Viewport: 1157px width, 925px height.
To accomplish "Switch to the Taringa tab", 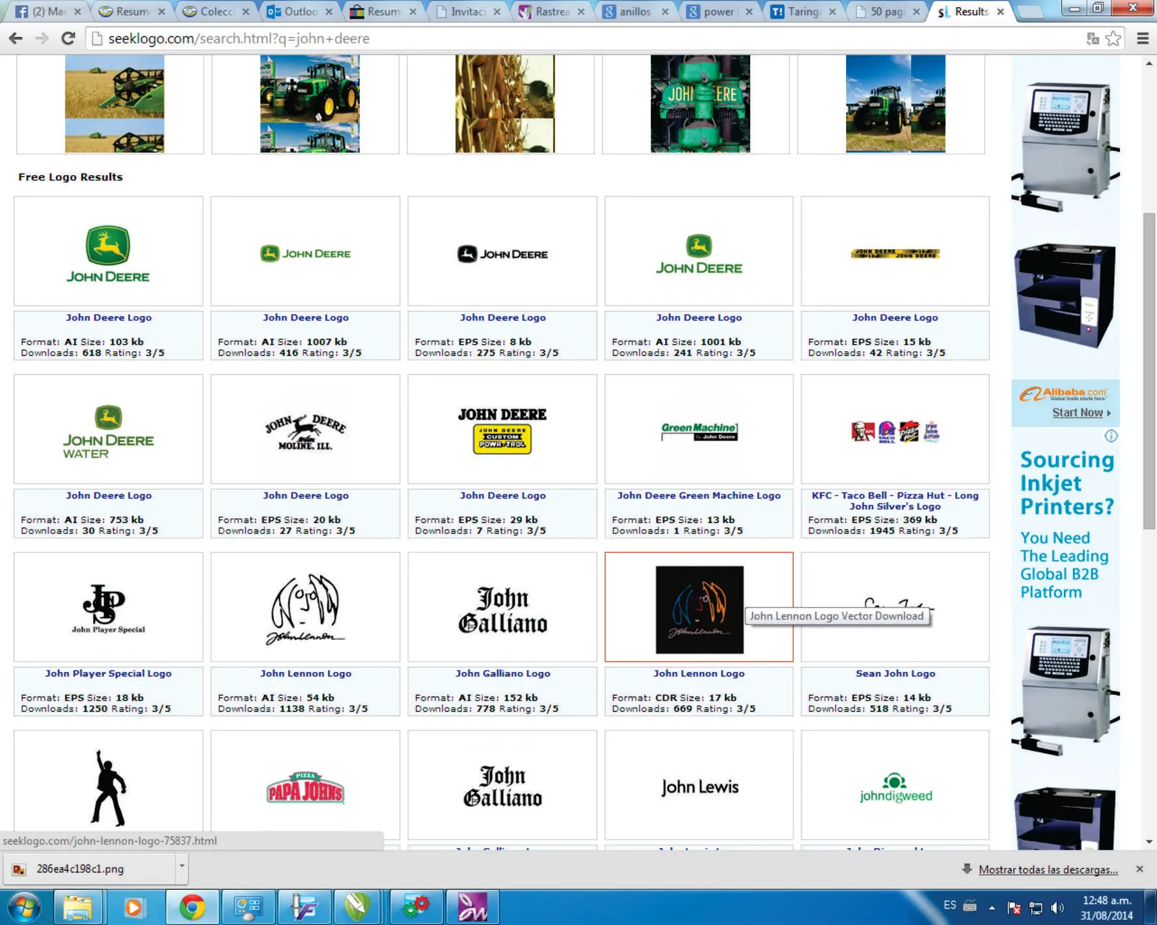I will 804,11.
